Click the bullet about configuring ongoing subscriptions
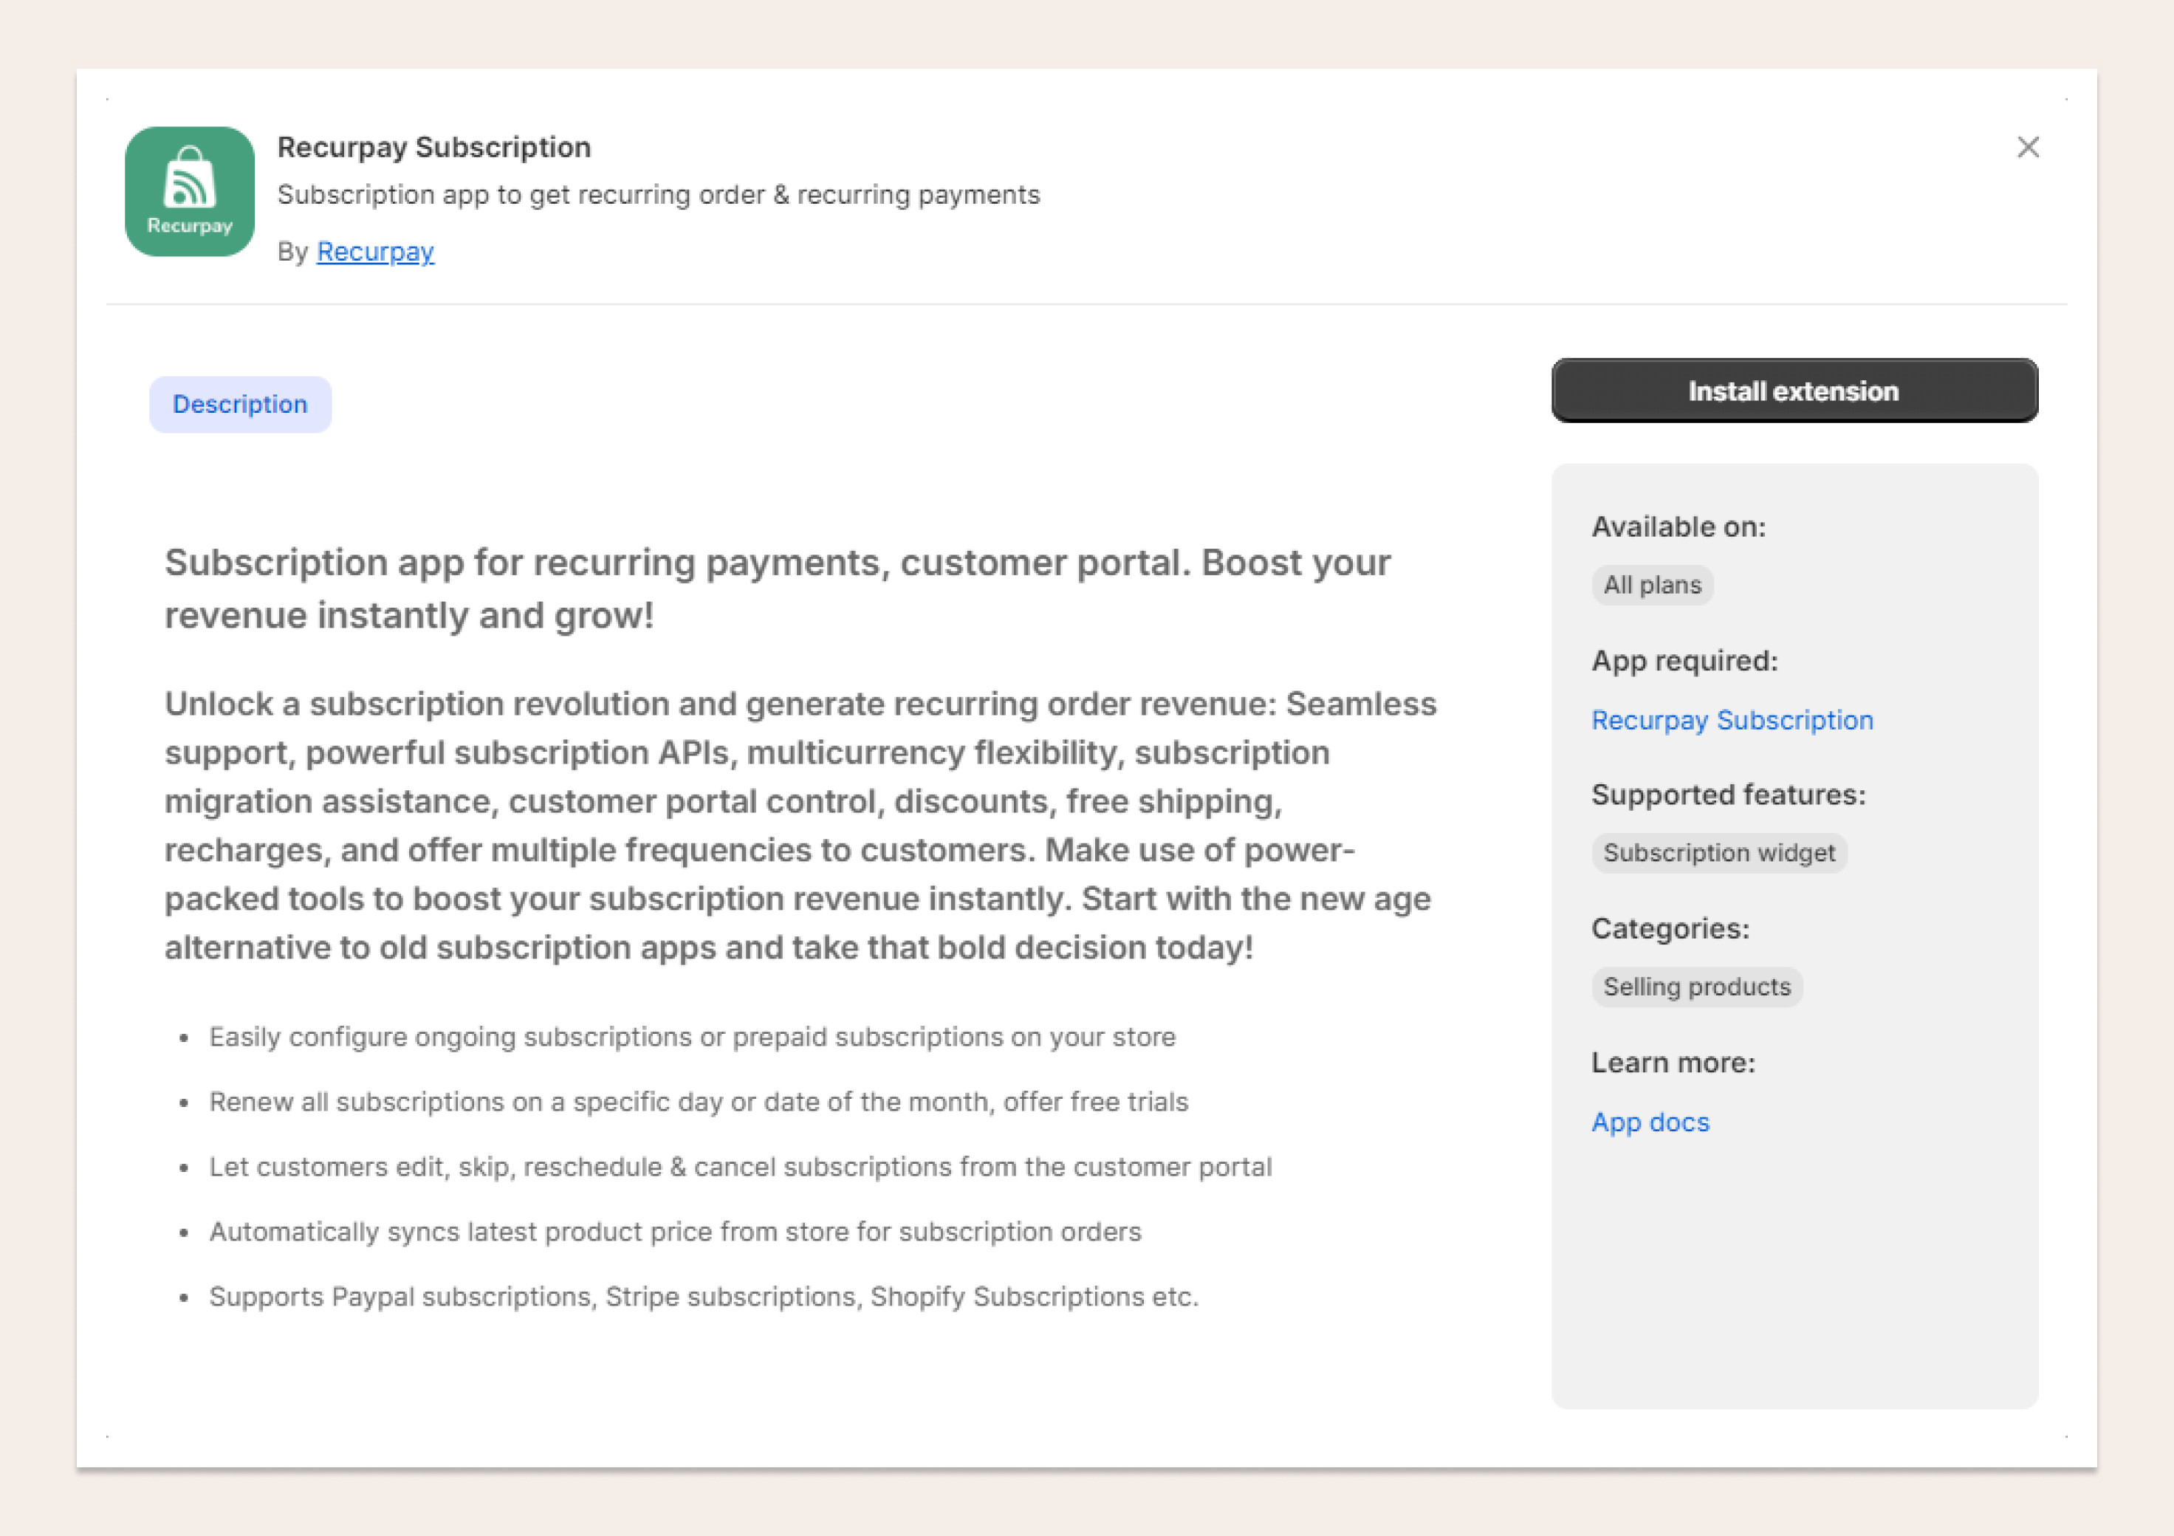 coord(692,1037)
